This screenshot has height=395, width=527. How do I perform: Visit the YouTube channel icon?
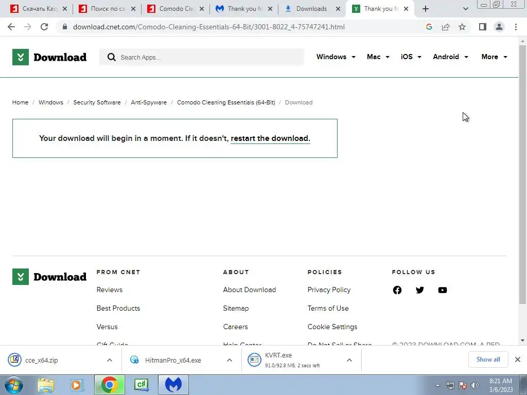pos(443,290)
